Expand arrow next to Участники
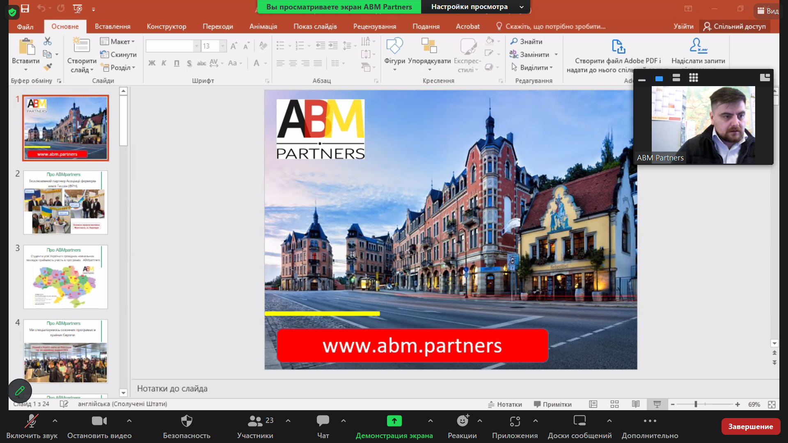The height and width of the screenshot is (443, 788). pyautogui.click(x=288, y=421)
